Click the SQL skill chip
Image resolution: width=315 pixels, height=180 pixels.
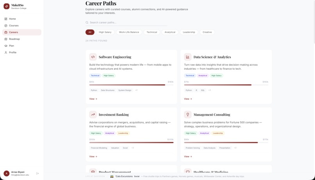click(203, 90)
